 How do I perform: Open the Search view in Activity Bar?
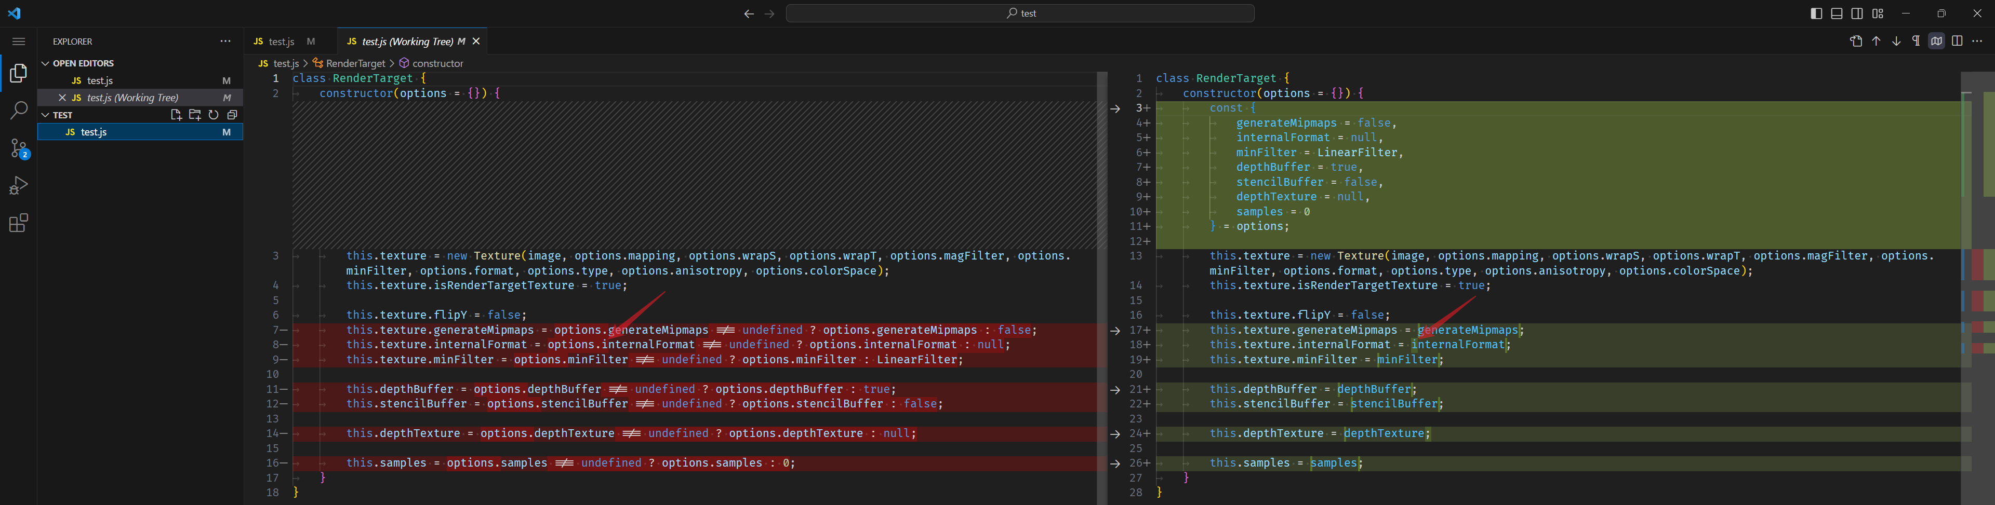(19, 111)
